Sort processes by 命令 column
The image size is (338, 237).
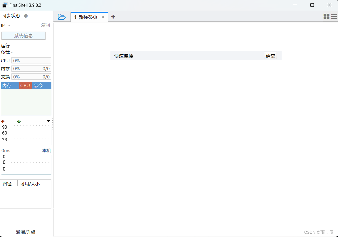point(38,85)
